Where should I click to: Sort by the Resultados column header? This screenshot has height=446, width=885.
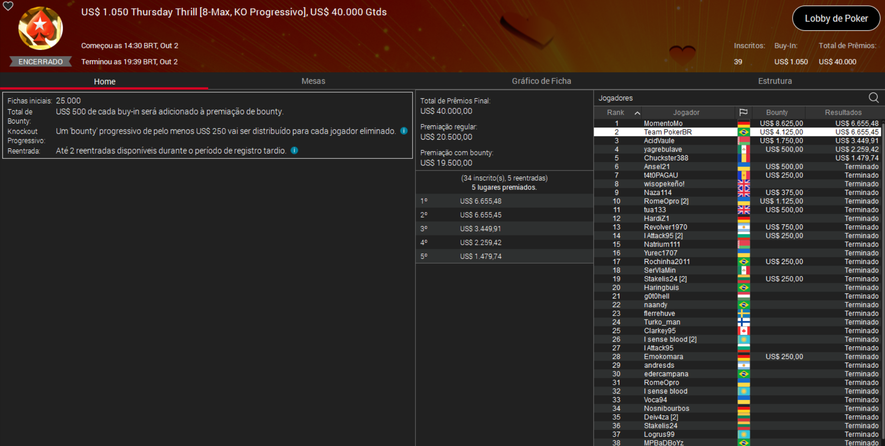click(x=843, y=112)
